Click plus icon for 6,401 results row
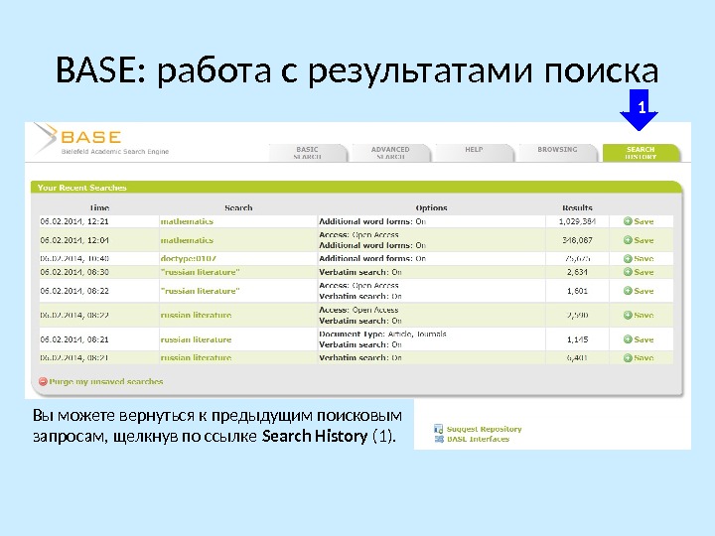715x536 pixels. coord(628,358)
